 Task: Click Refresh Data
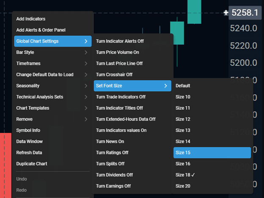pyautogui.click(x=53, y=153)
